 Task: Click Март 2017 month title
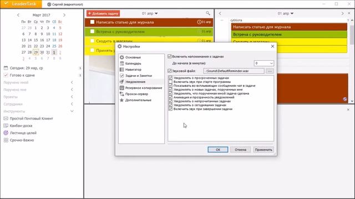(x=41, y=15)
